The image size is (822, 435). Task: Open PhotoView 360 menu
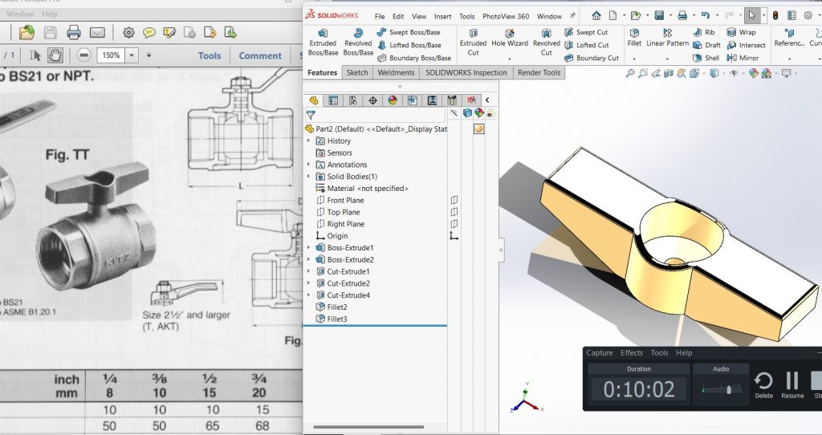coord(506,16)
